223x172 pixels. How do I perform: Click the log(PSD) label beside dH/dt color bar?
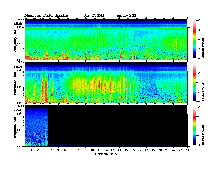point(203,48)
